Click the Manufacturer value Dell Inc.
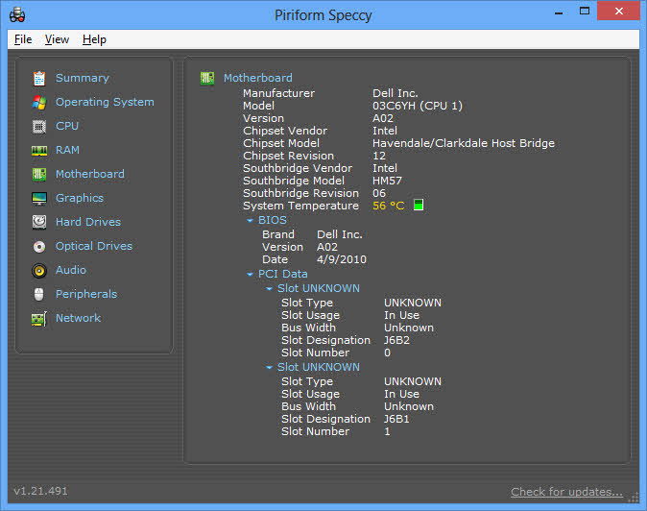 395,93
